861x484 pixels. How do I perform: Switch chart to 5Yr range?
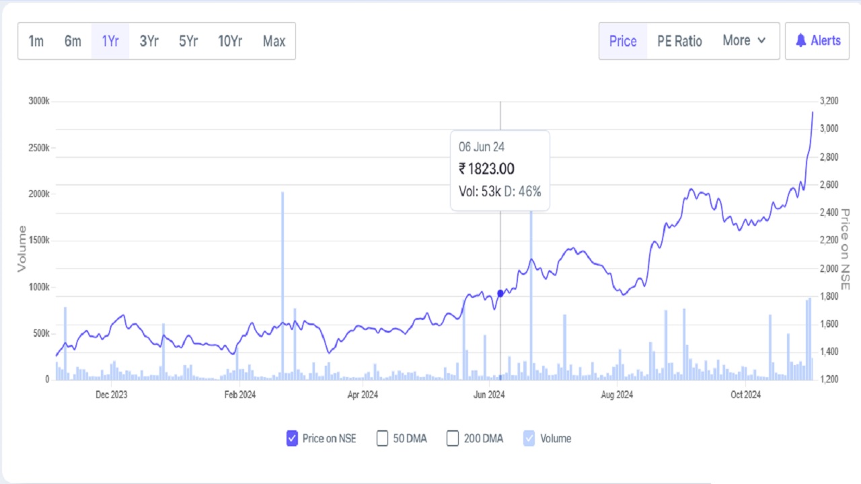coord(188,41)
